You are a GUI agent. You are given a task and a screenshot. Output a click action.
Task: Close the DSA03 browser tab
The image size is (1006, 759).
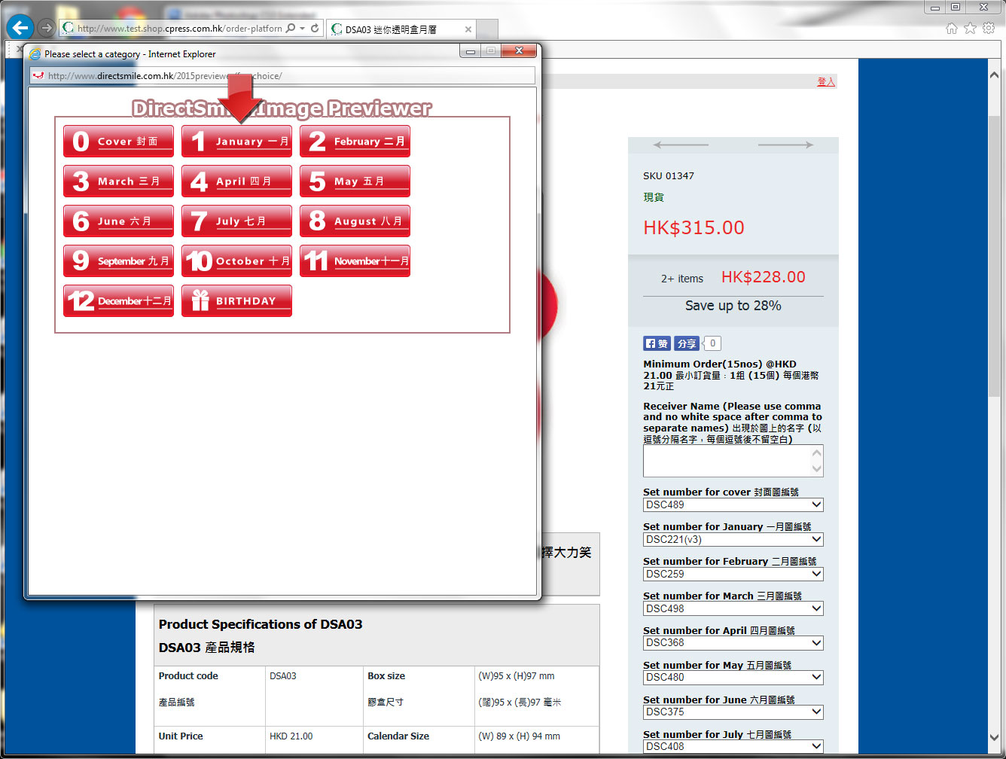pyautogui.click(x=468, y=29)
